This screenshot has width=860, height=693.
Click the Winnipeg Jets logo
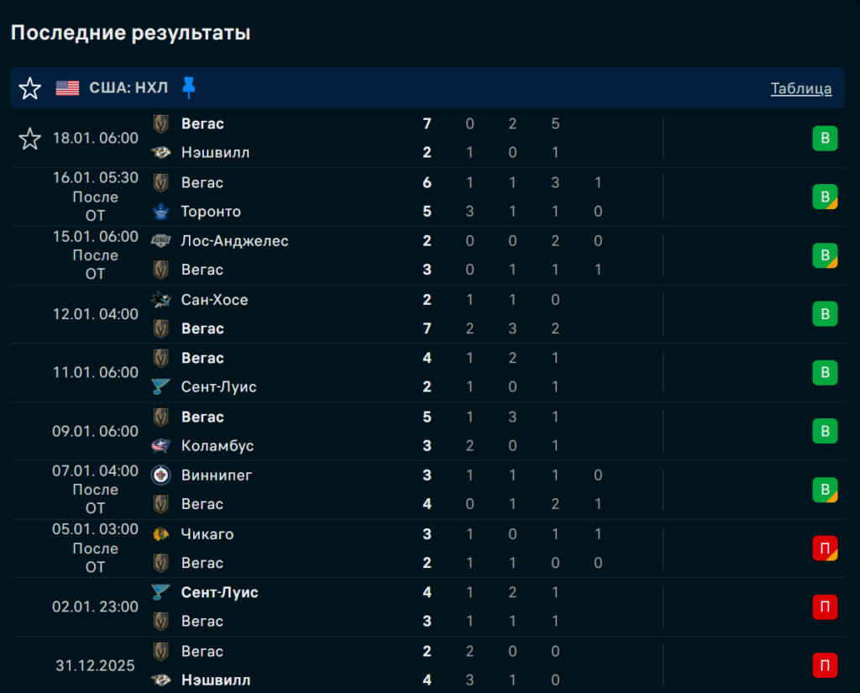[x=160, y=475]
